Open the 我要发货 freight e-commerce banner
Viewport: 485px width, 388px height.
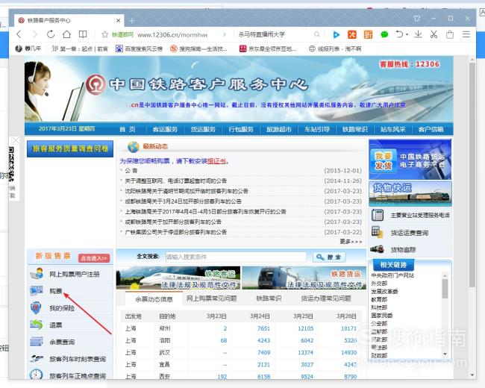410,160
